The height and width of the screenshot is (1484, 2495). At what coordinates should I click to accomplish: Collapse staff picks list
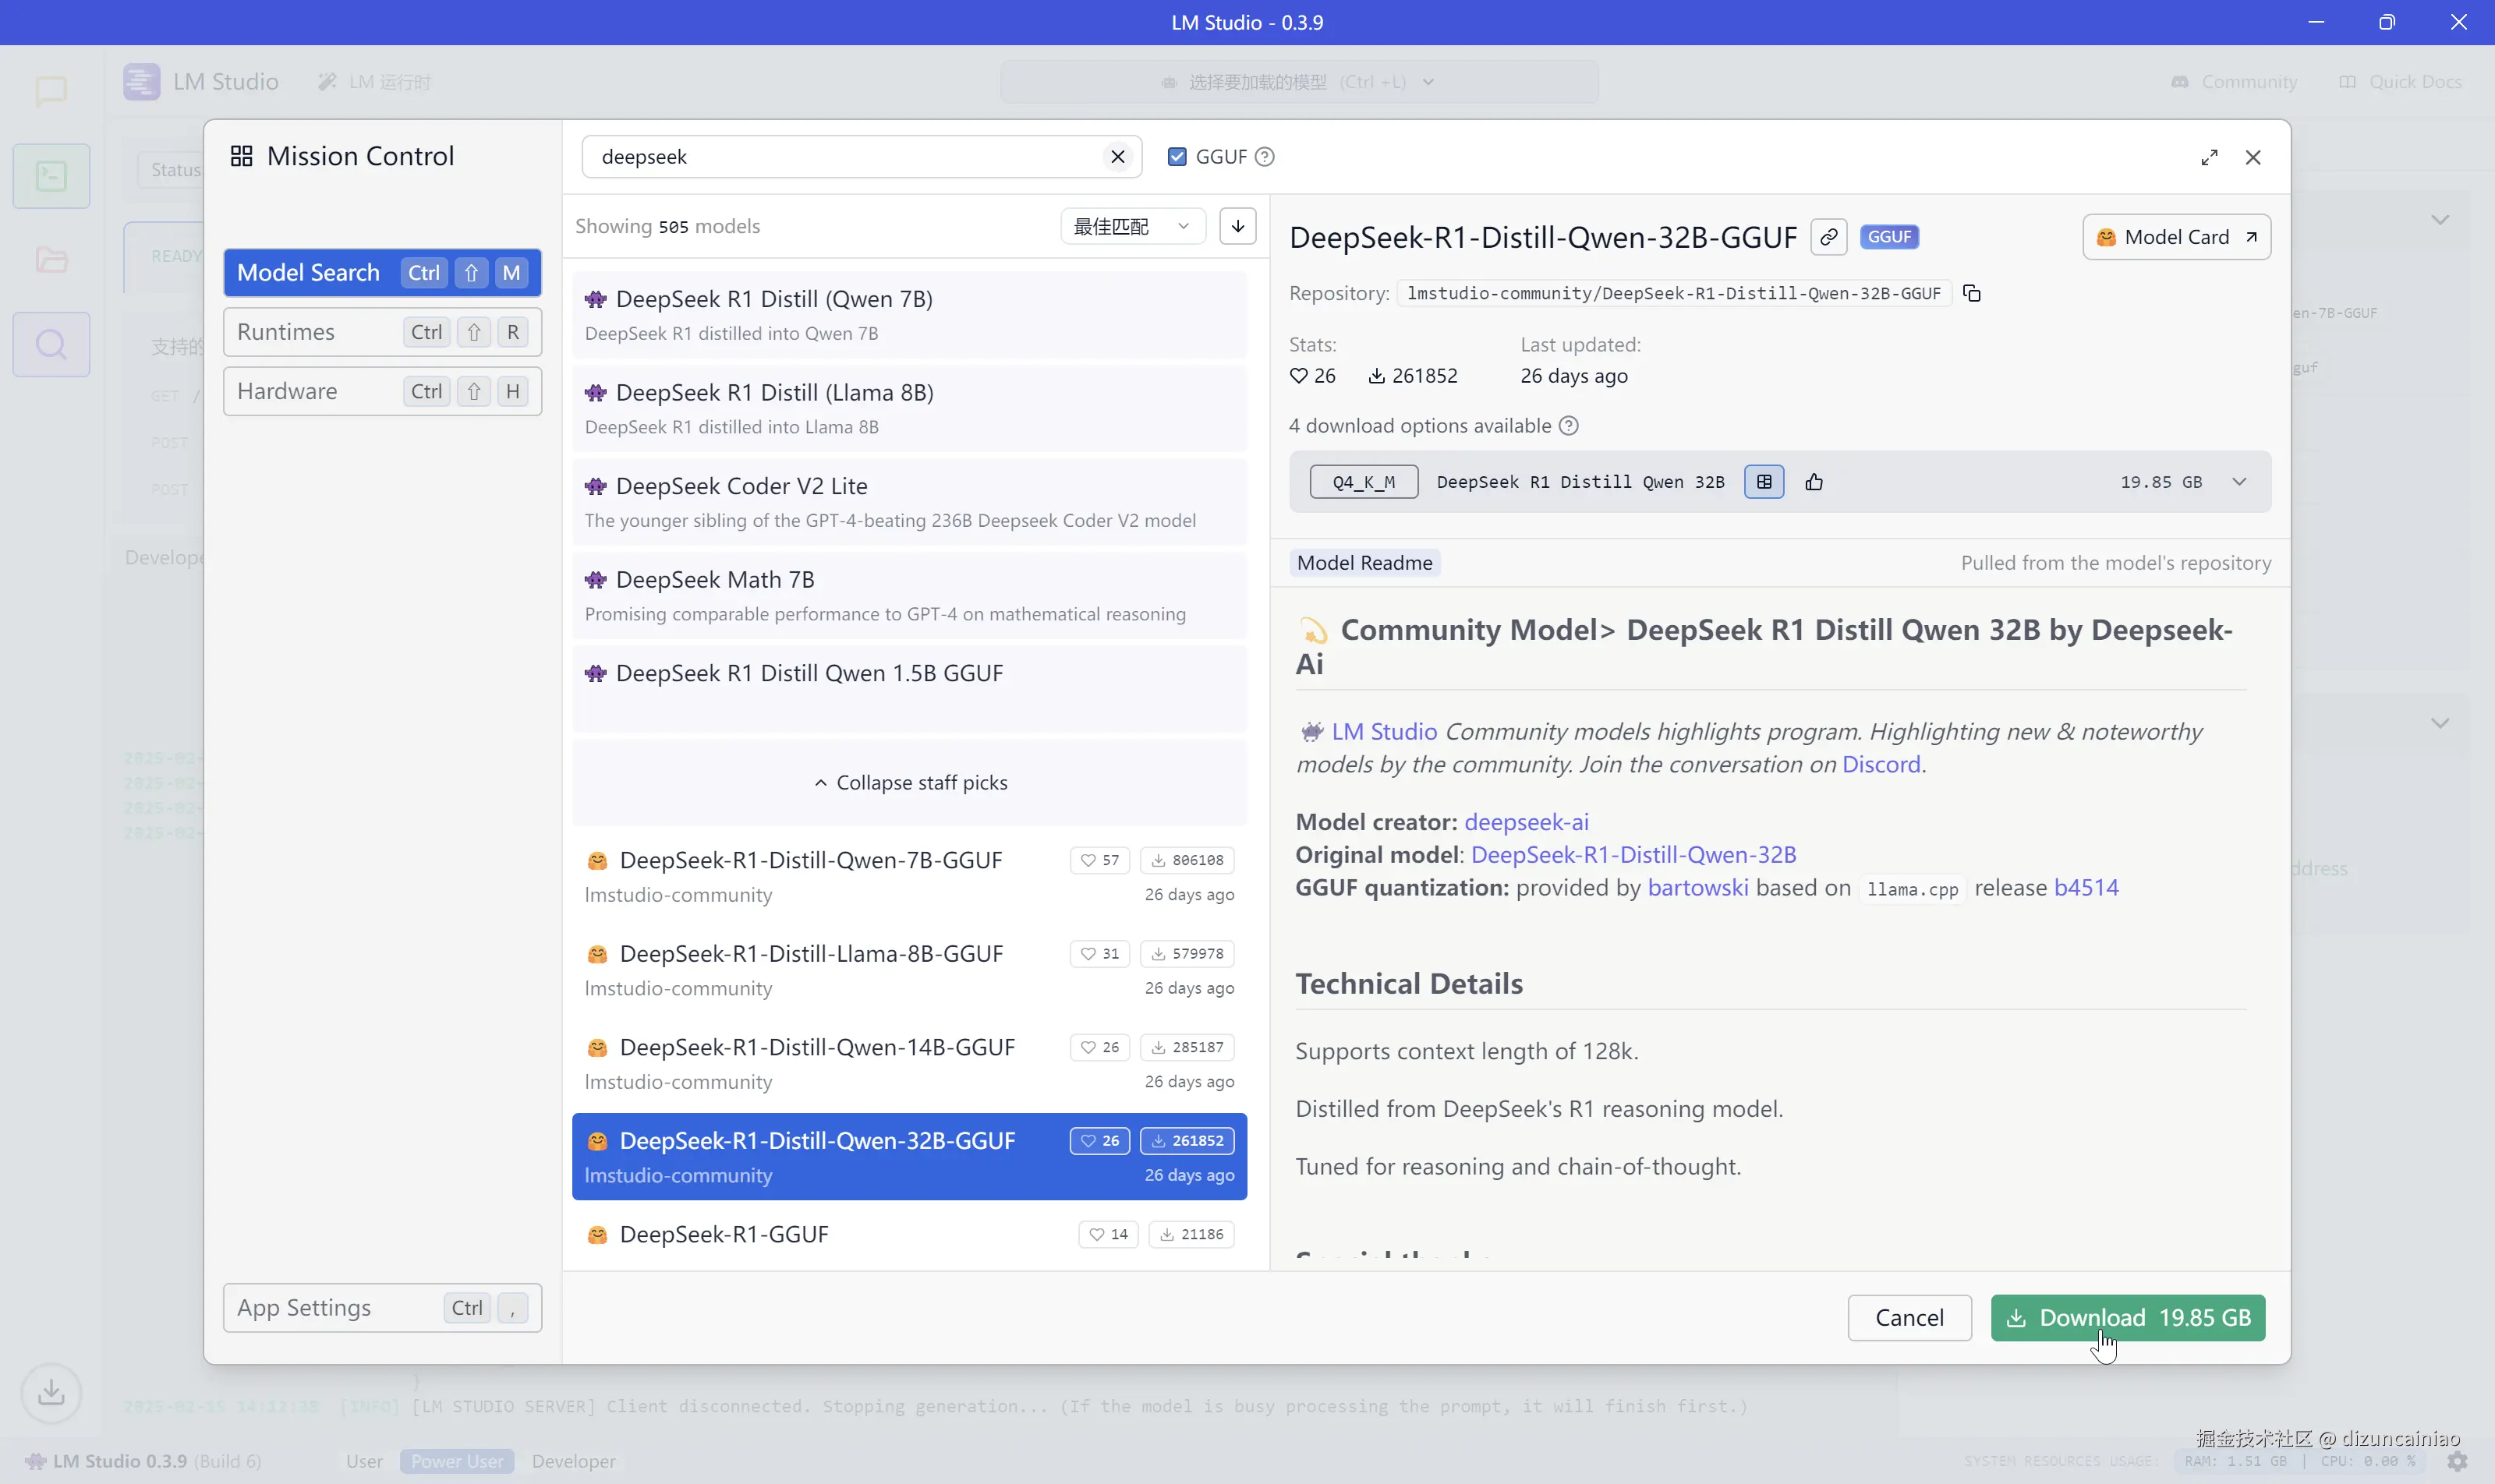(x=909, y=782)
